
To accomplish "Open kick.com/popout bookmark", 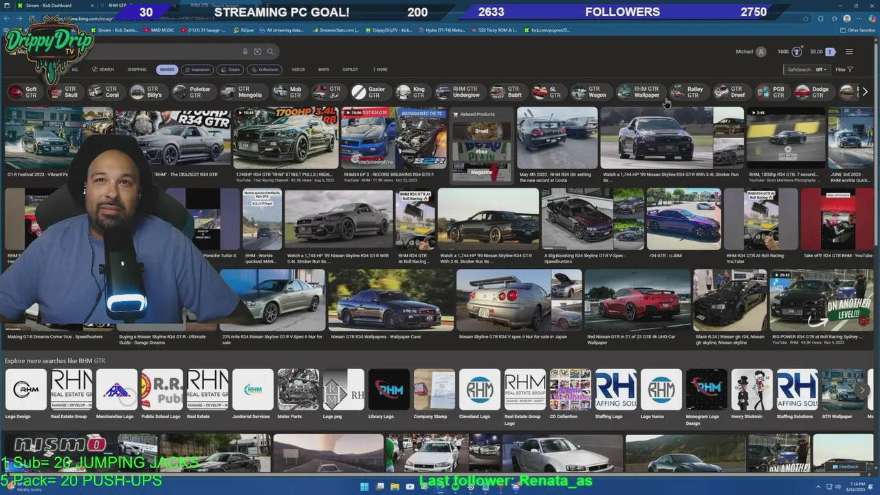I will click(x=547, y=30).
